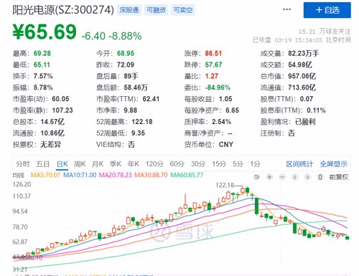The width and height of the screenshot is (359, 276).
Task: Switch to the 五日 chart tab
Action: 42,164
